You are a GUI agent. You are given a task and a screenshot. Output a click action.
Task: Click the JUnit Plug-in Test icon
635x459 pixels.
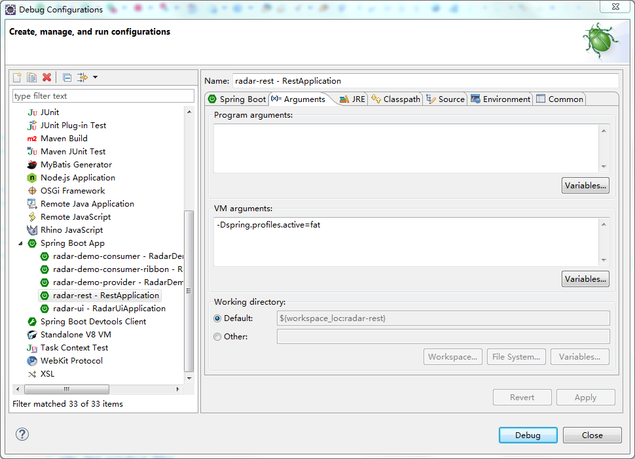(32, 126)
